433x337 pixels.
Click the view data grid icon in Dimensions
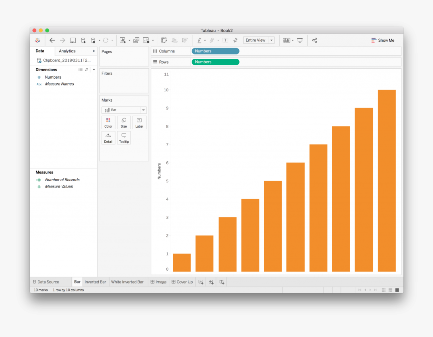point(80,70)
